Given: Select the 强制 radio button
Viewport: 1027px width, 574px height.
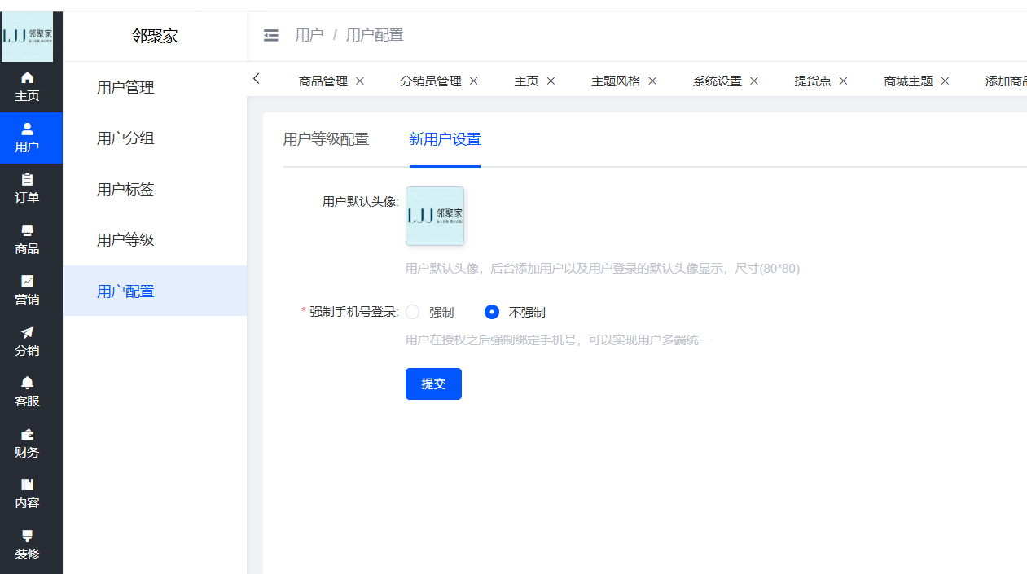Looking at the screenshot, I should 413,312.
